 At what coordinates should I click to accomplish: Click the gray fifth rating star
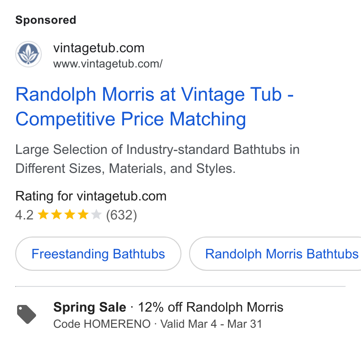pos(96,215)
